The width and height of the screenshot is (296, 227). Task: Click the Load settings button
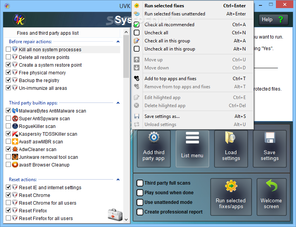[x=231, y=149]
